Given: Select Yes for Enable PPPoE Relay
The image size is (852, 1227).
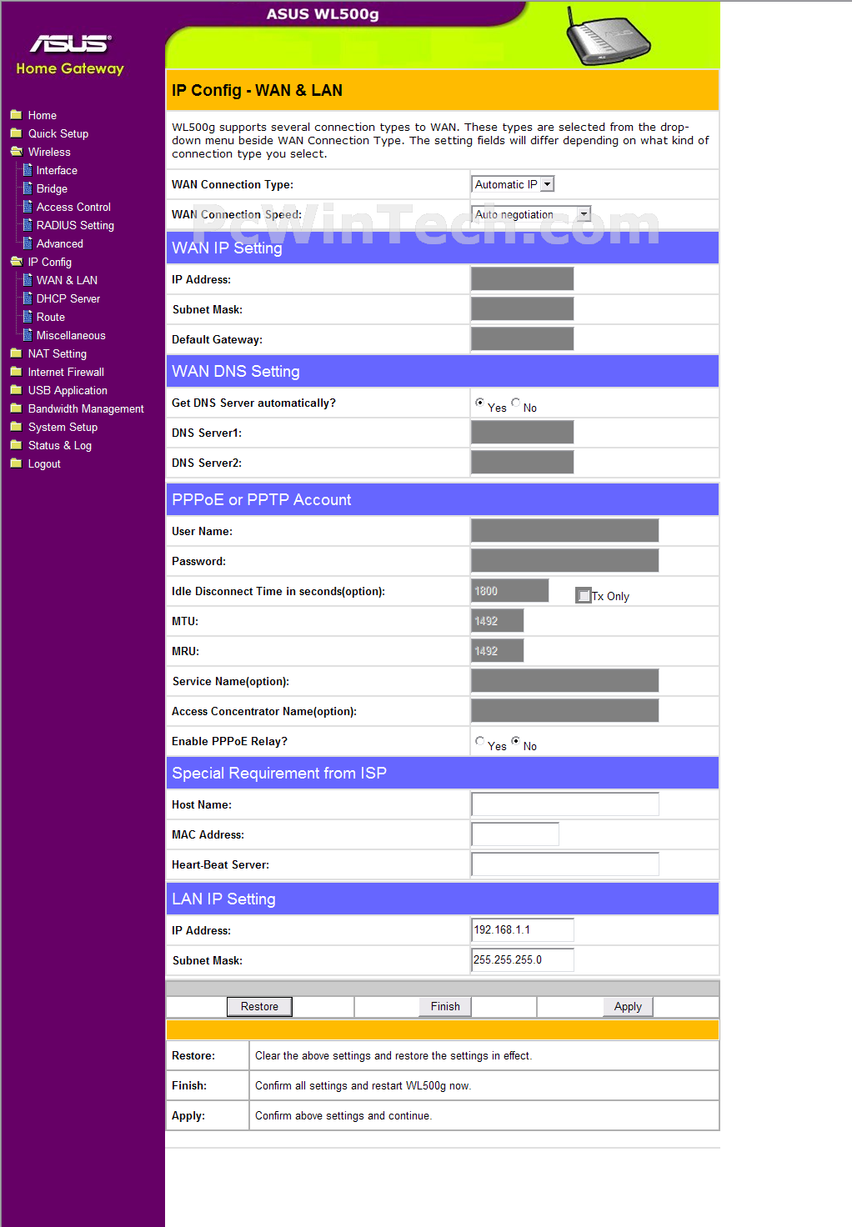Looking at the screenshot, I should [x=479, y=741].
